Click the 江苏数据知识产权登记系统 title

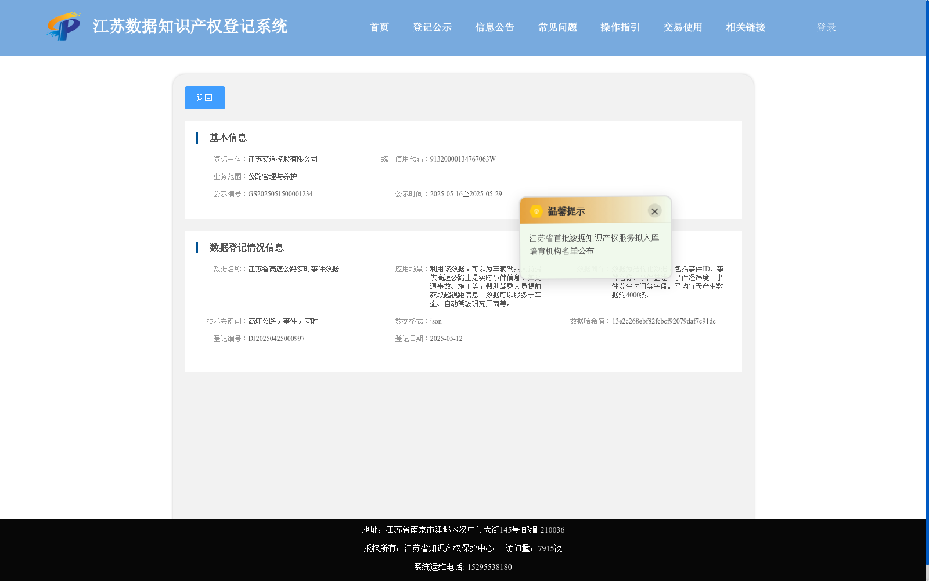point(190,26)
